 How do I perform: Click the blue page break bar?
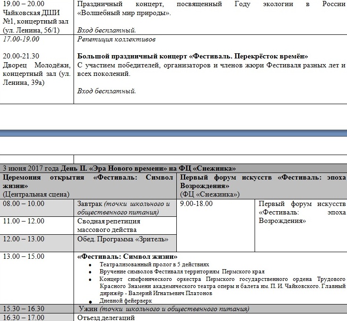(173, 133)
